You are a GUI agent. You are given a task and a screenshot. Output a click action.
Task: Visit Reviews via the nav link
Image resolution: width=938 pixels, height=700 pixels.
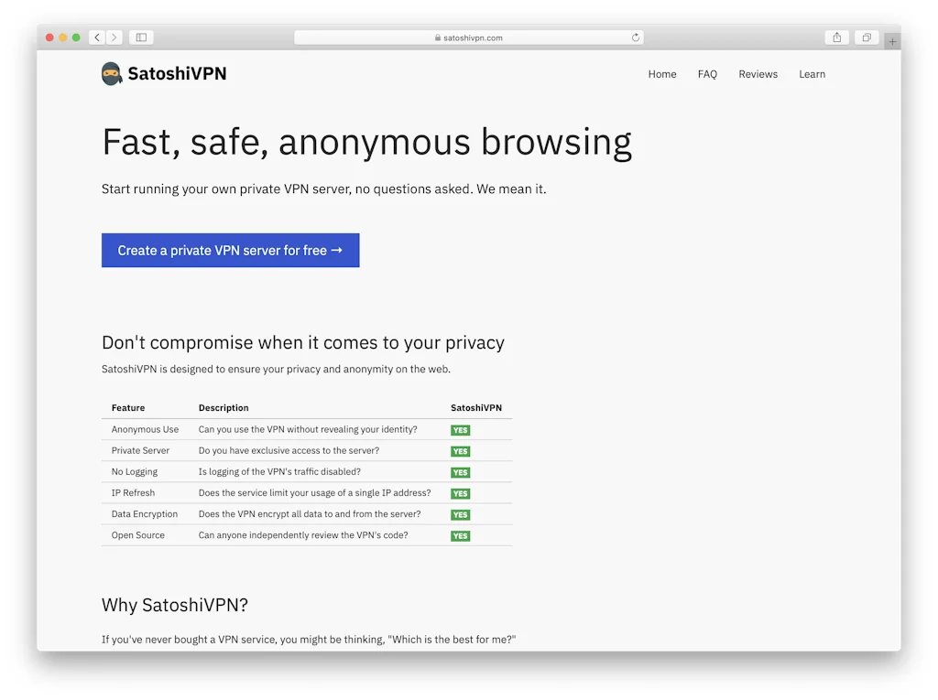[758, 74]
